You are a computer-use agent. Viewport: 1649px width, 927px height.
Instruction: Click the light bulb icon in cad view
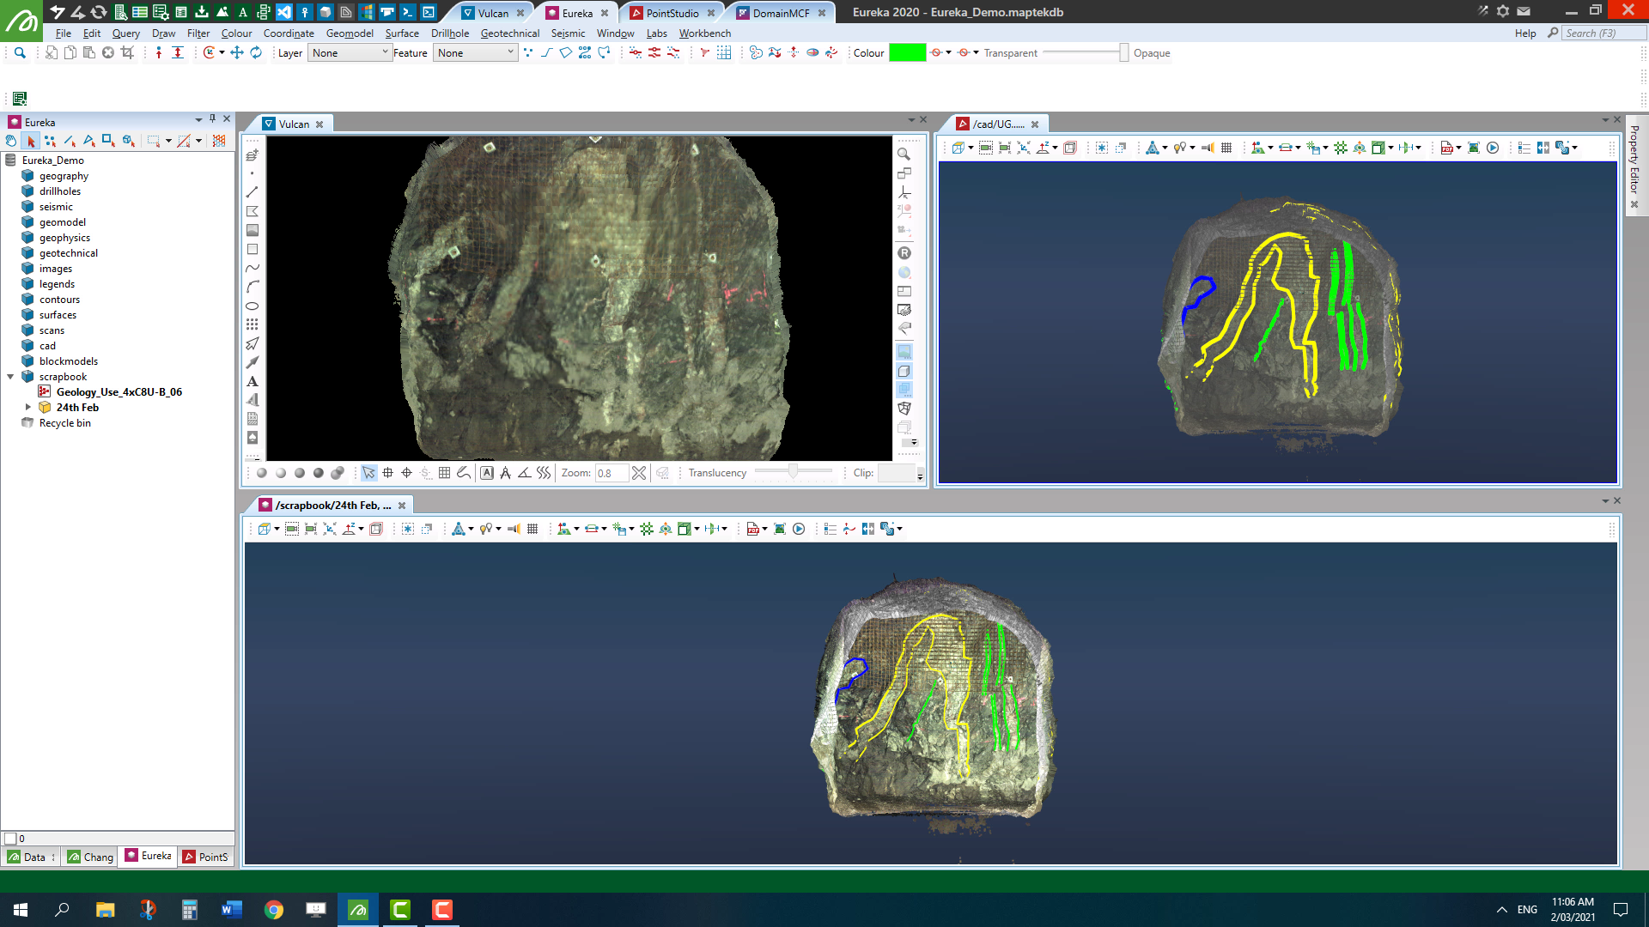coord(1180,148)
